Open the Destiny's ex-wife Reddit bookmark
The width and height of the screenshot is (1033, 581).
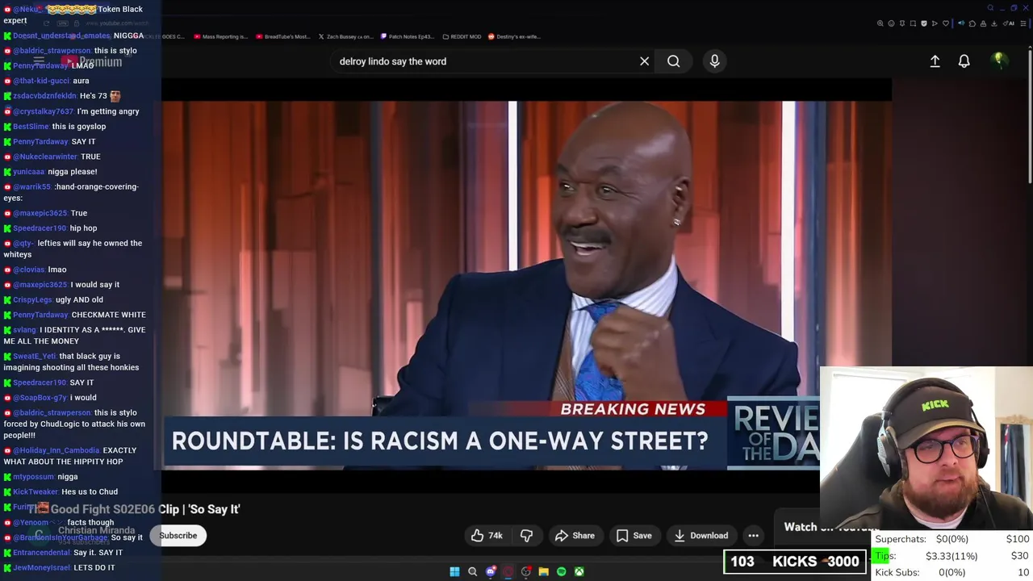click(514, 36)
